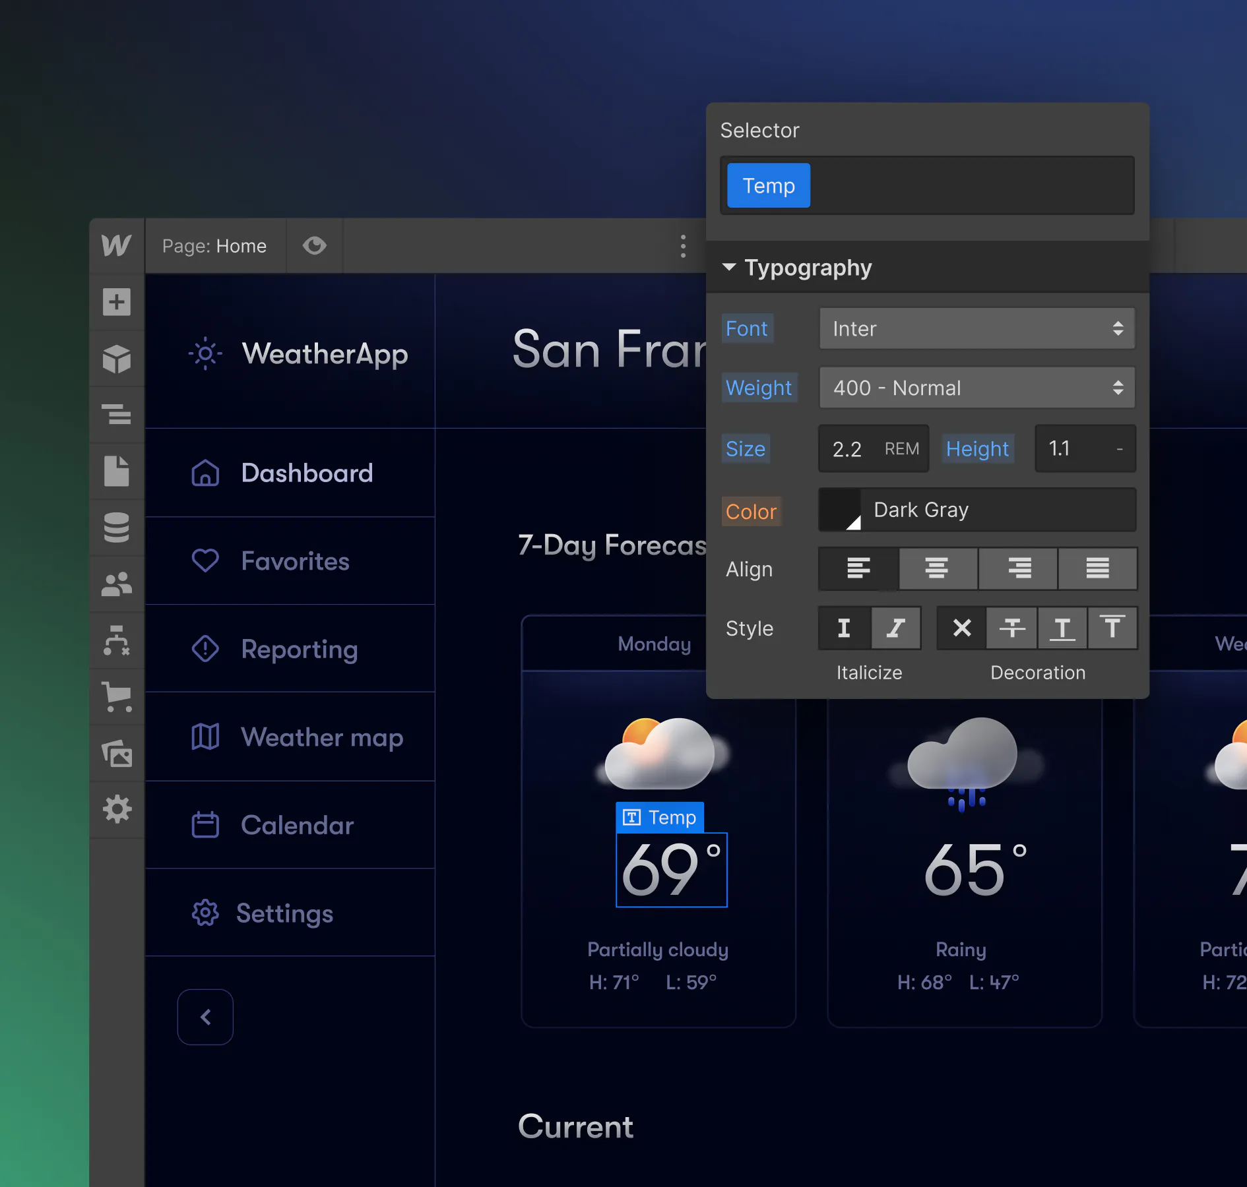
Task: Toggle italic text style
Action: 896,628
